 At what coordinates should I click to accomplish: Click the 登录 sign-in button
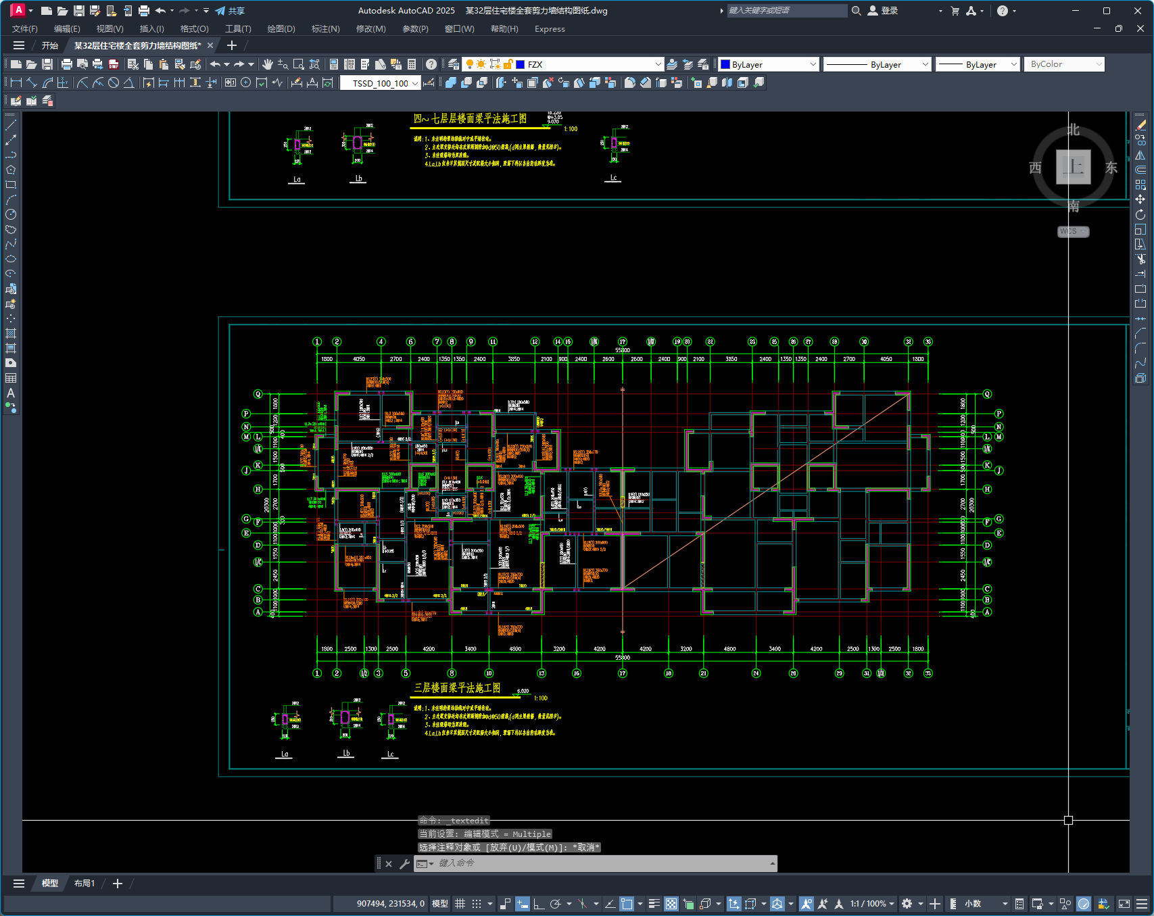883,11
